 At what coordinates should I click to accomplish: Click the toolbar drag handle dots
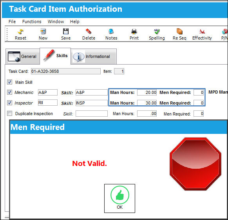pyautogui.click(x=7, y=34)
